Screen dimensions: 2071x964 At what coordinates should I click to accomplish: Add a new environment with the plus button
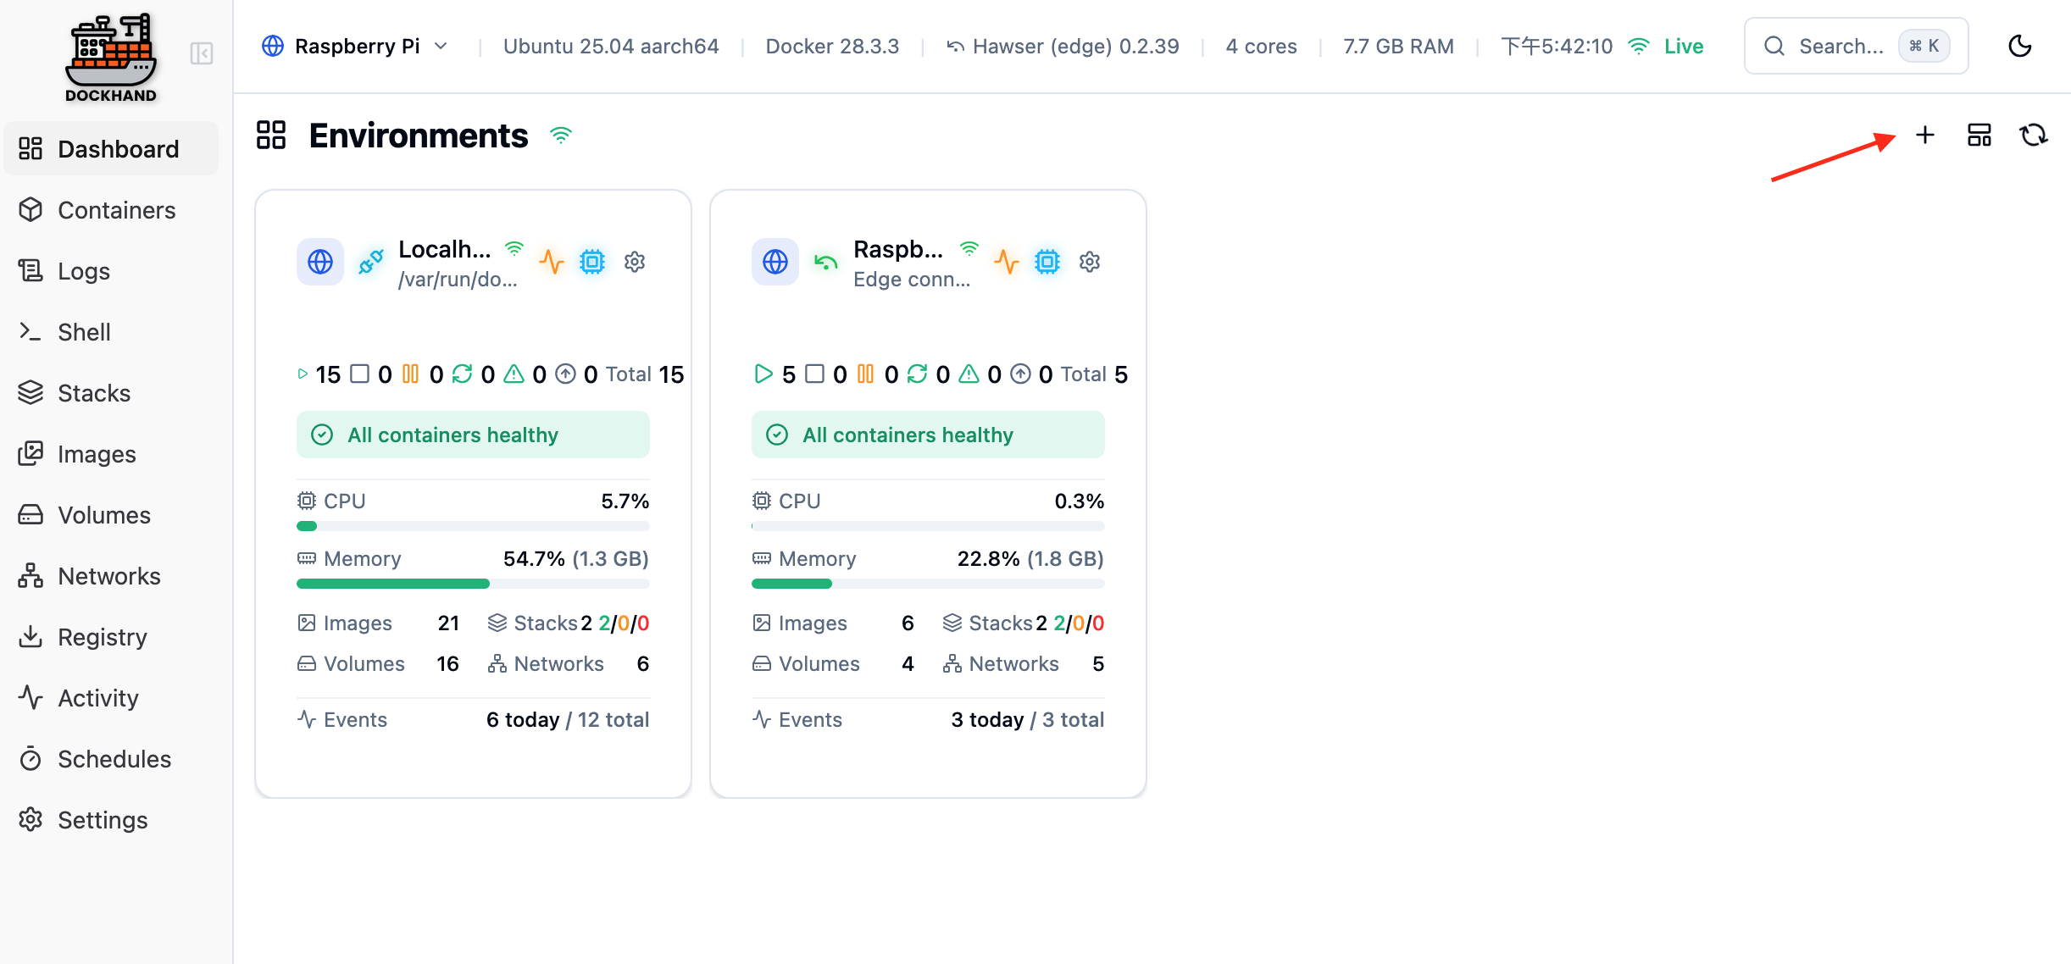click(1924, 135)
